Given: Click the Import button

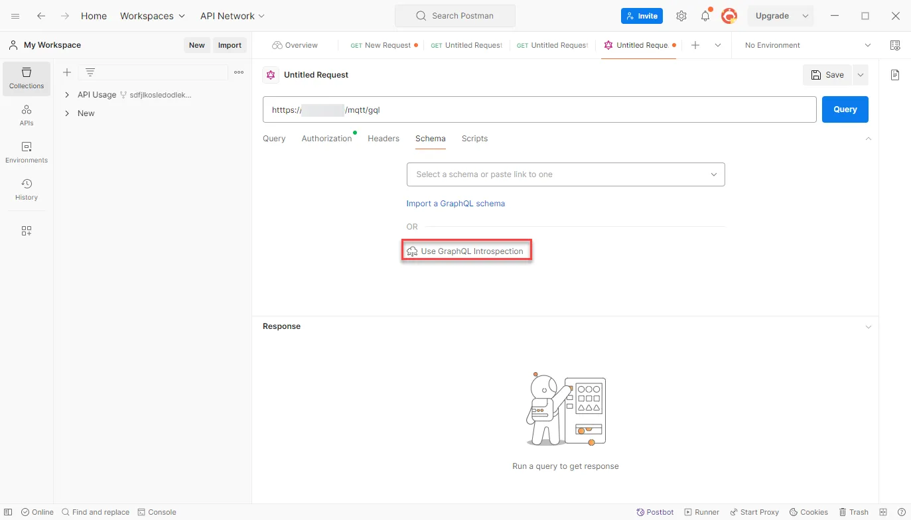Looking at the screenshot, I should [x=230, y=45].
